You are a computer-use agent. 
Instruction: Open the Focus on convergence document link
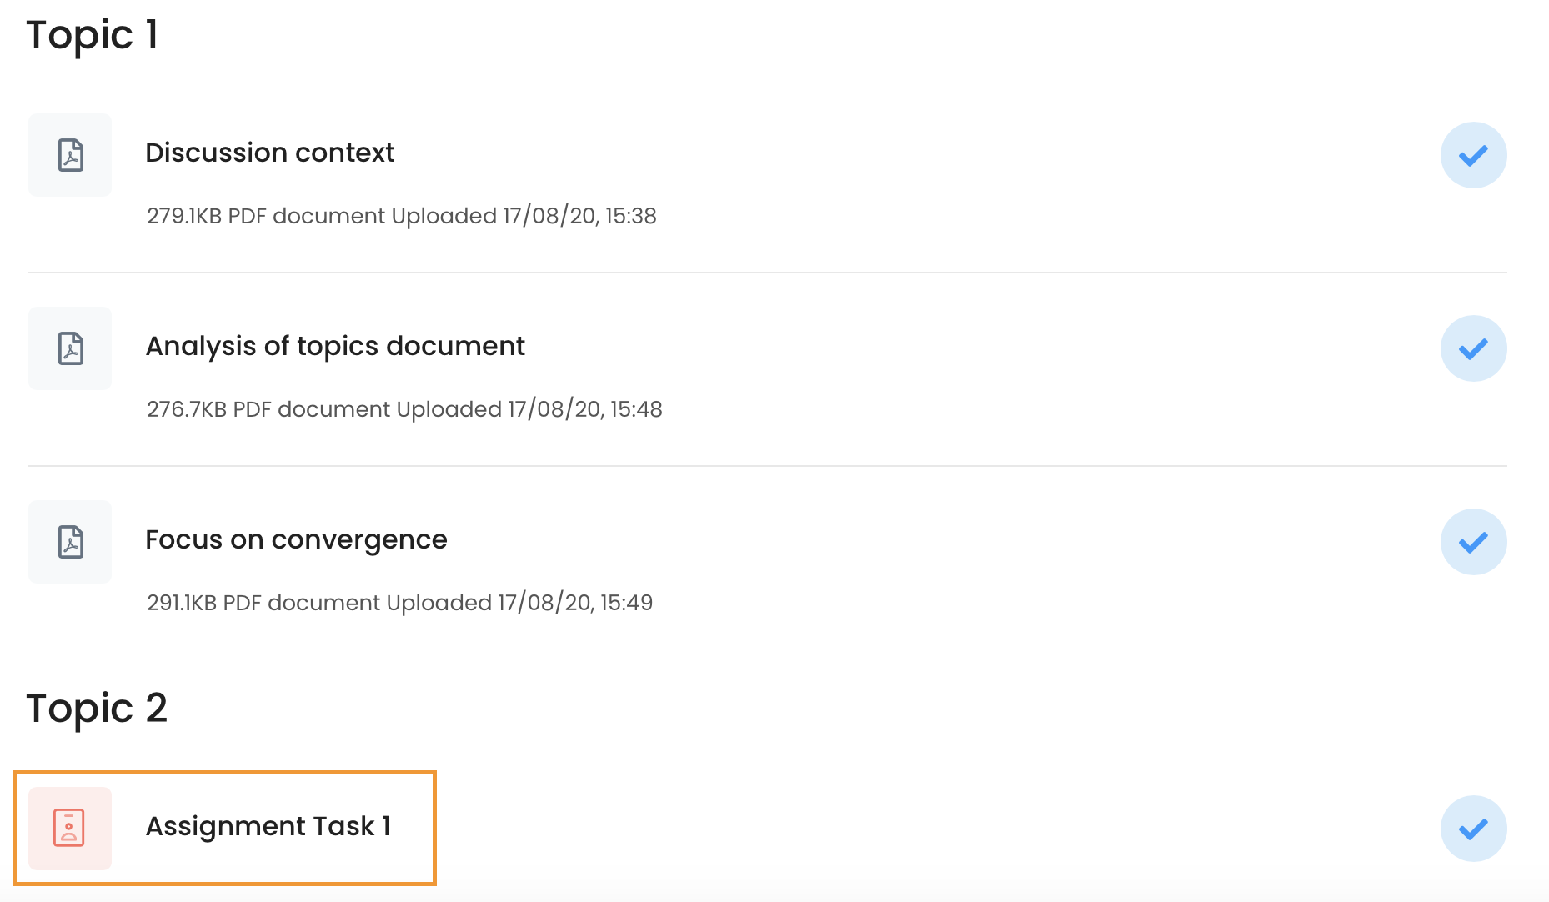[x=297, y=539]
